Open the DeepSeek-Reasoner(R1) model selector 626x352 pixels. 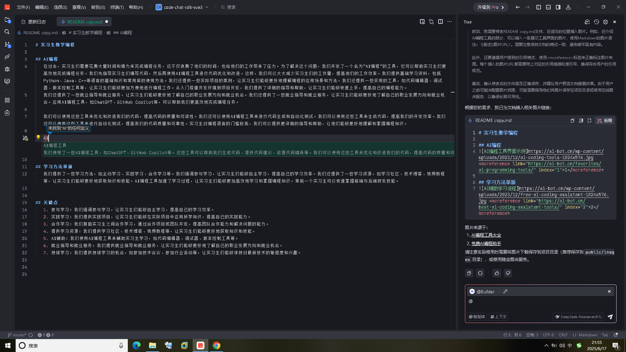tap(578, 317)
